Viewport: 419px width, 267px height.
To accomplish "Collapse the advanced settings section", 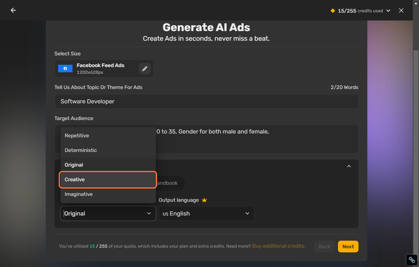I will 349,166.
